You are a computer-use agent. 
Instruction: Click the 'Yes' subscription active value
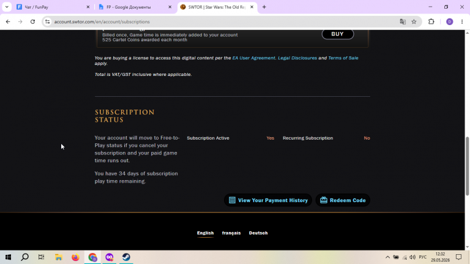270,138
